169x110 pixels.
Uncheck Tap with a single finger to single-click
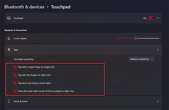pos(15,67)
